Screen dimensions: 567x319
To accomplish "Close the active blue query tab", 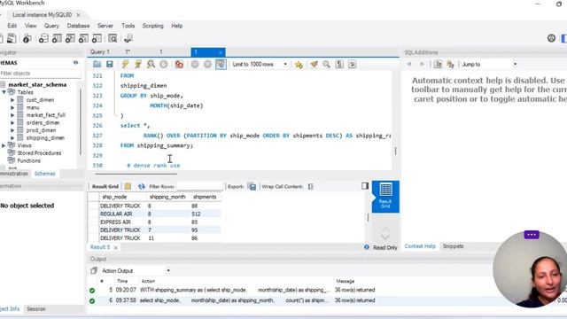I will click(221, 52).
